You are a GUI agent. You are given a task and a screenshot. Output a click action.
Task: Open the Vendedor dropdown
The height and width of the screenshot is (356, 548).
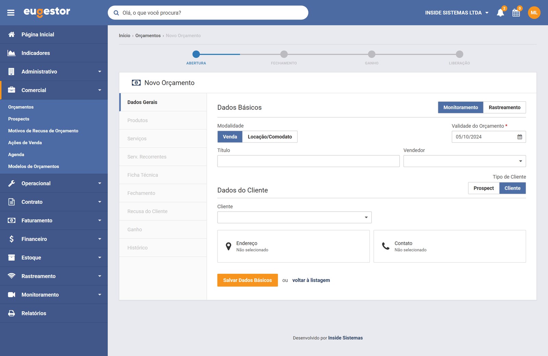(464, 161)
